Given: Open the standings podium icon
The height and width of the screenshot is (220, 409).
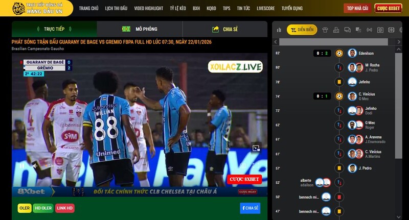Looking at the screenshot, I should pos(336,30).
